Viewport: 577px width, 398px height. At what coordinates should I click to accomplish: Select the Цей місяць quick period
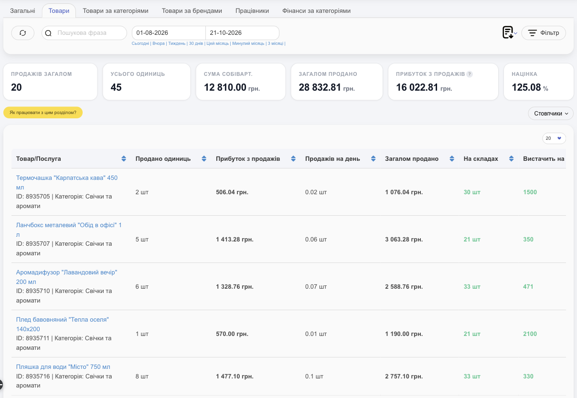[x=218, y=43]
